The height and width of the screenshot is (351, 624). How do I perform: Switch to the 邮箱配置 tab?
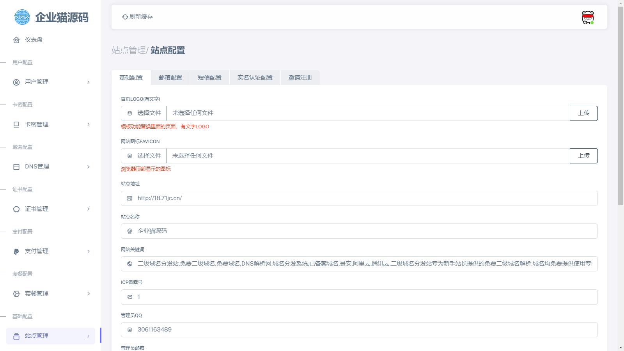[x=170, y=78]
